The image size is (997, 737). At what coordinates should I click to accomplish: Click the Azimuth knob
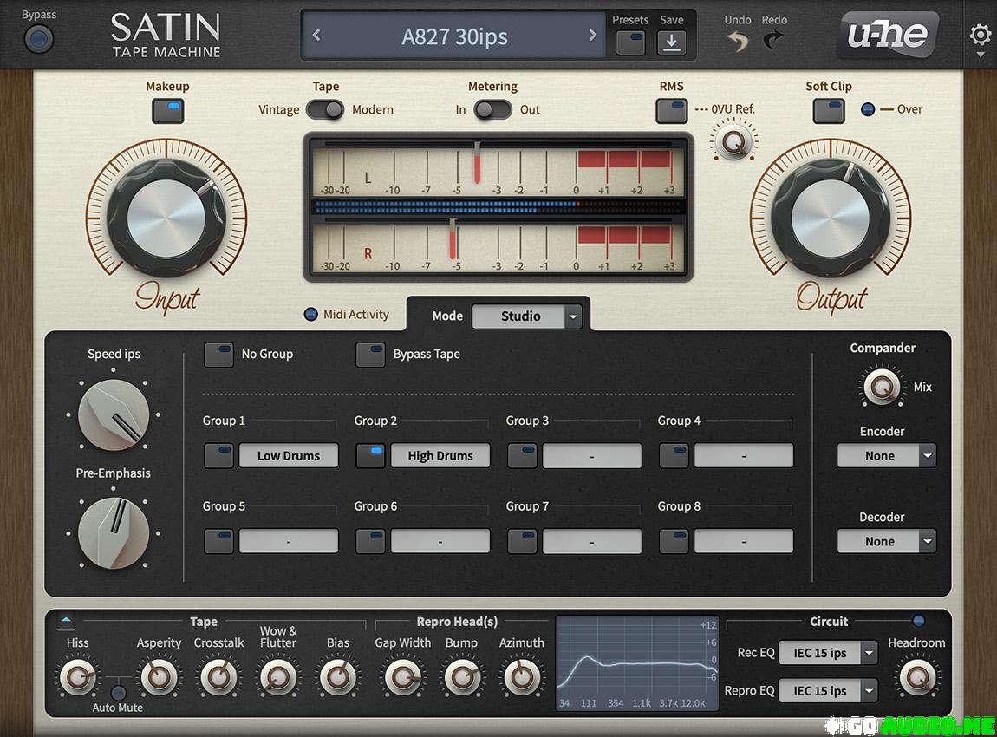coord(521,676)
